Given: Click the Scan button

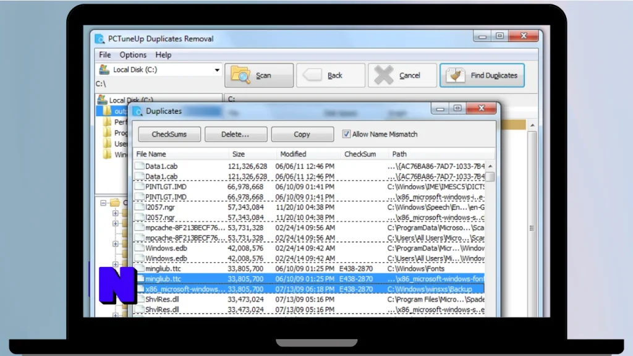Looking at the screenshot, I should [x=259, y=75].
